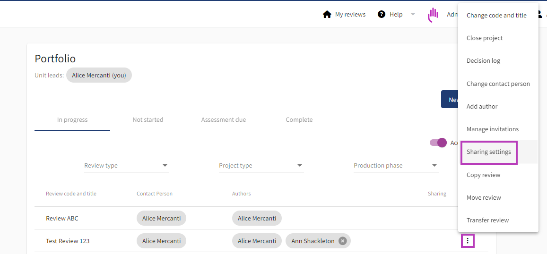Select Close project menu entry
Screen dimensions: 547x254
pyautogui.click(x=485, y=38)
